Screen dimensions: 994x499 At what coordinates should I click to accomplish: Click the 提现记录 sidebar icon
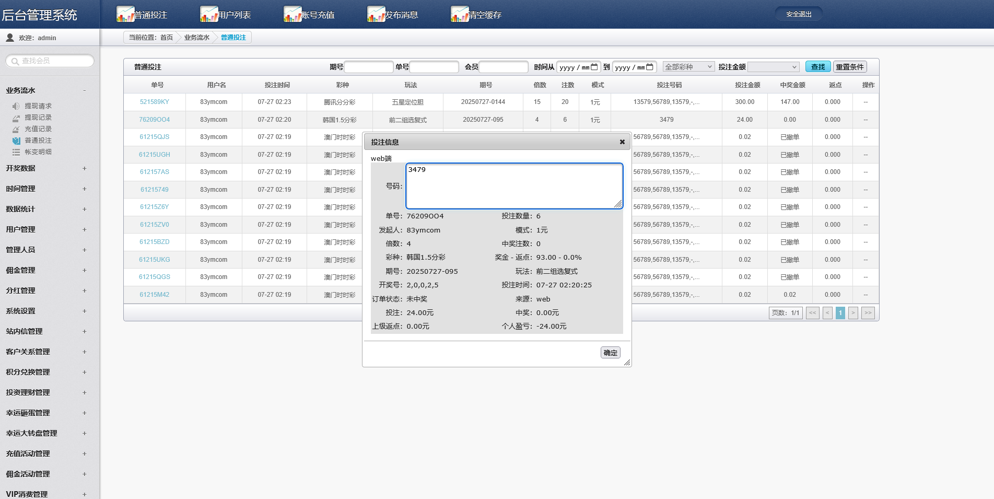click(16, 118)
